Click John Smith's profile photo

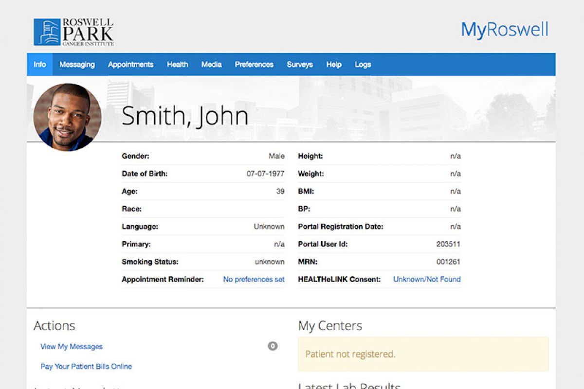click(x=67, y=117)
